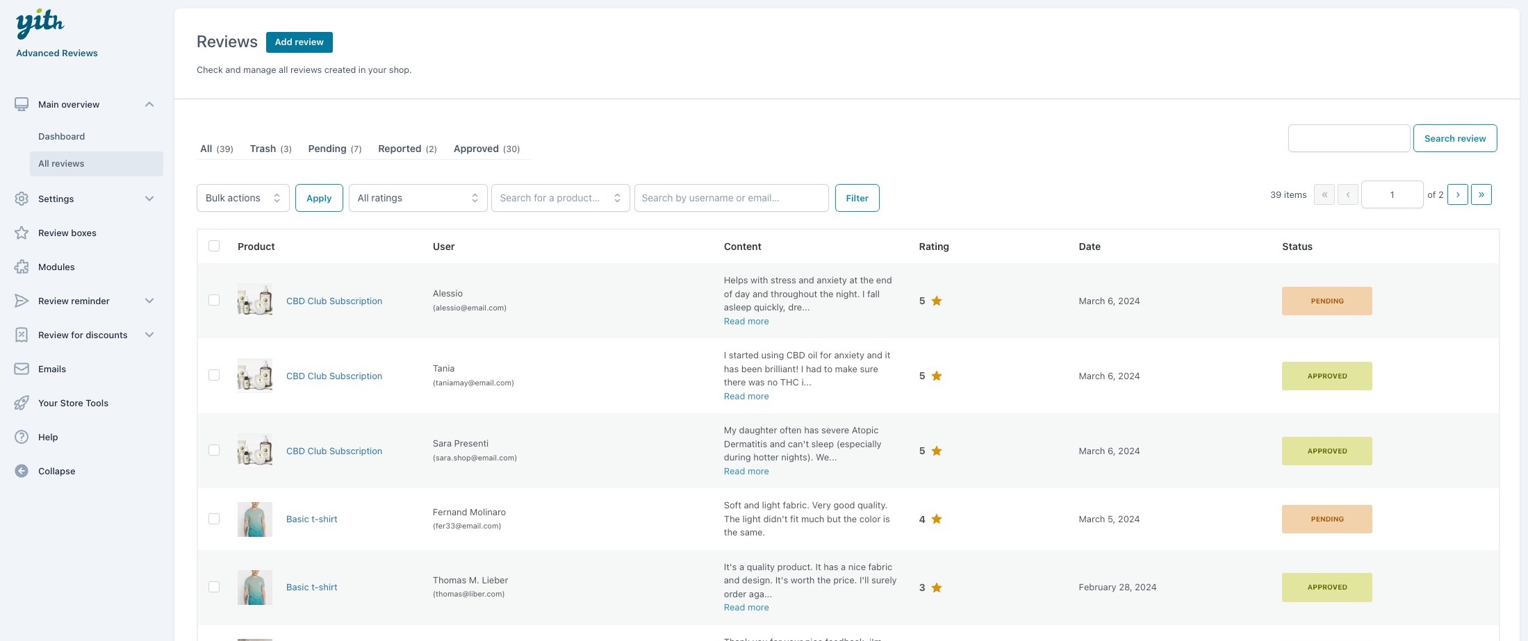This screenshot has height=641, width=1528.
Task: Click the PENDING status badge for Alessio
Action: point(1326,301)
